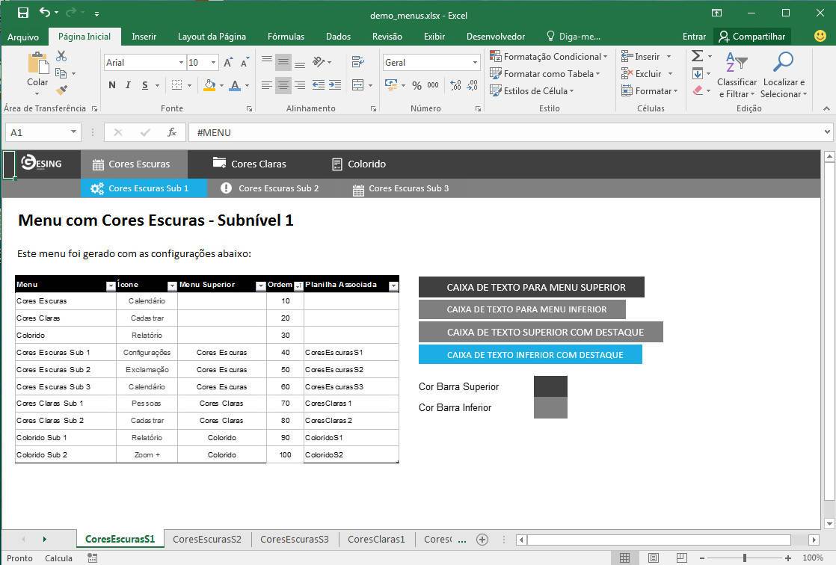The width and height of the screenshot is (836, 565).
Task: Click the Insert Function fx icon
Action: tap(172, 132)
